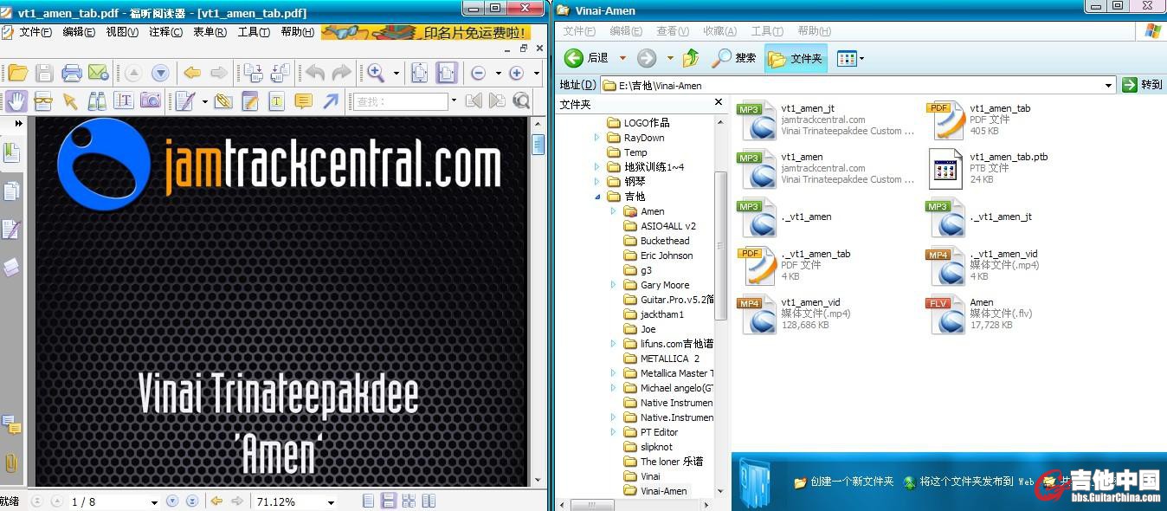
Task: Collapse the 吉他 folder in tree
Action: [x=596, y=197]
